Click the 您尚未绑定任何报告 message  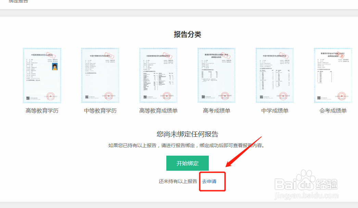coord(188,134)
